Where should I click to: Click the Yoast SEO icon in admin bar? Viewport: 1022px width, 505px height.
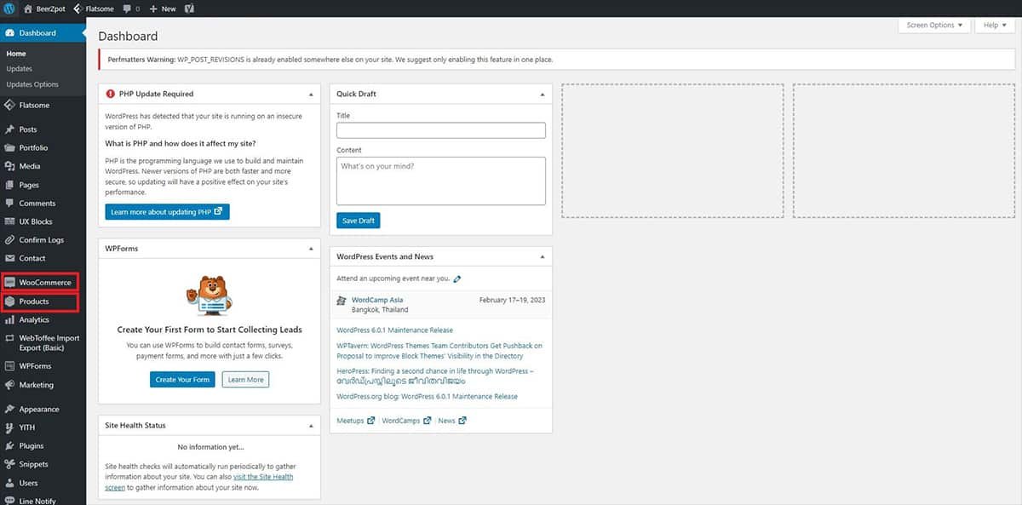coord(189,9)
